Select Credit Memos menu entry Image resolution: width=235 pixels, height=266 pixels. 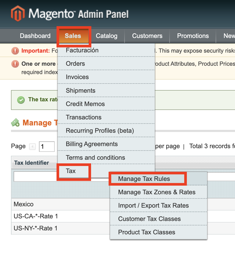pyautogui.click(x=106, y=104)
